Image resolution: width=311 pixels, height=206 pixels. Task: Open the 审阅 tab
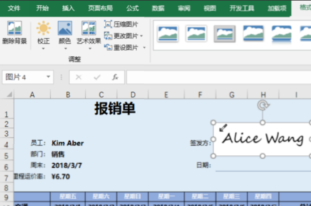(x=184, y=8)
